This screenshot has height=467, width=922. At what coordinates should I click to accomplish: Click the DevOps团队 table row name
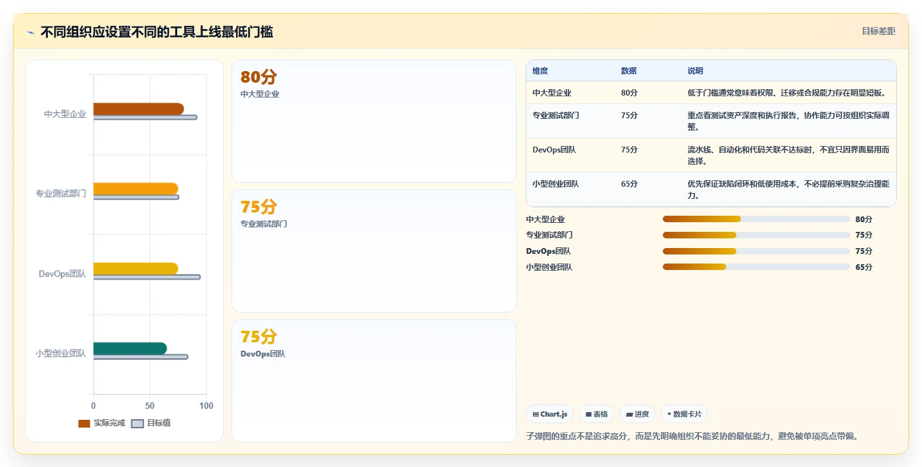click(x=554, y=150)
